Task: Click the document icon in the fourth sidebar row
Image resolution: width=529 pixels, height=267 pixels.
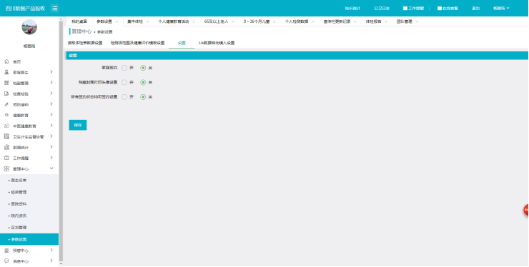Action: 6,94
